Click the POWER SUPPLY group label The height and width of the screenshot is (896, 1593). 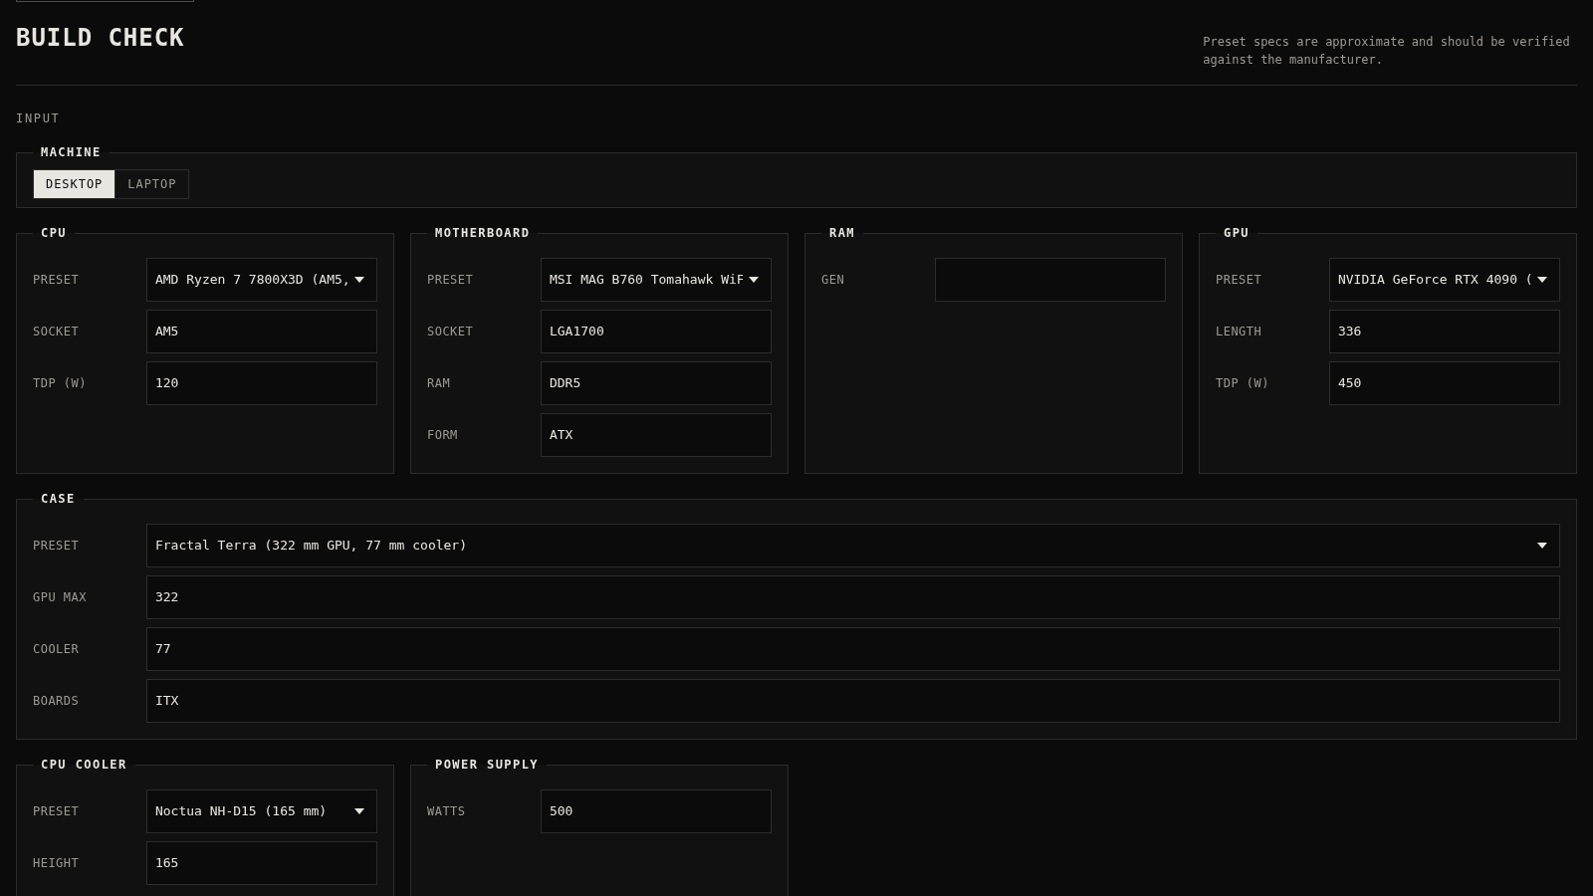coord(486,765)
